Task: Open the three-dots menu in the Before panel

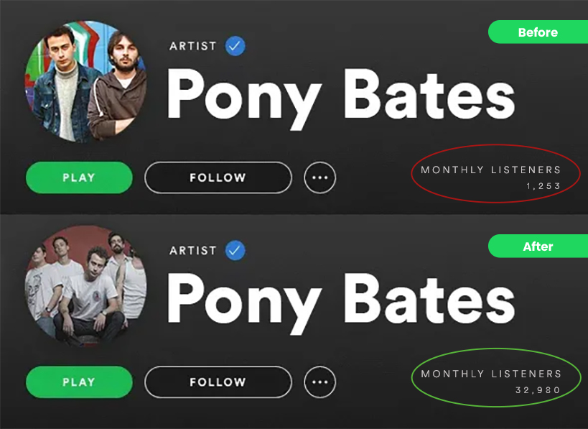Action: (x=319, y=177)
